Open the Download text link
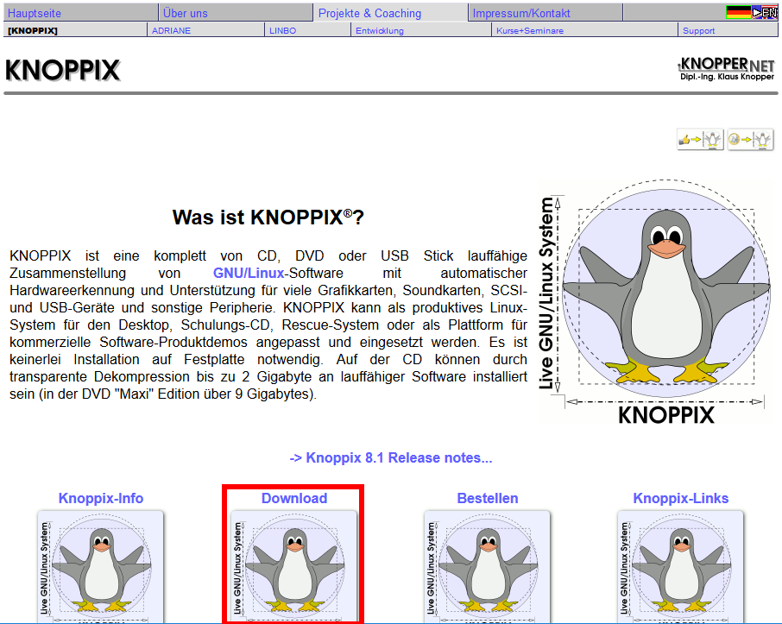782x624 pixels. 294,498
